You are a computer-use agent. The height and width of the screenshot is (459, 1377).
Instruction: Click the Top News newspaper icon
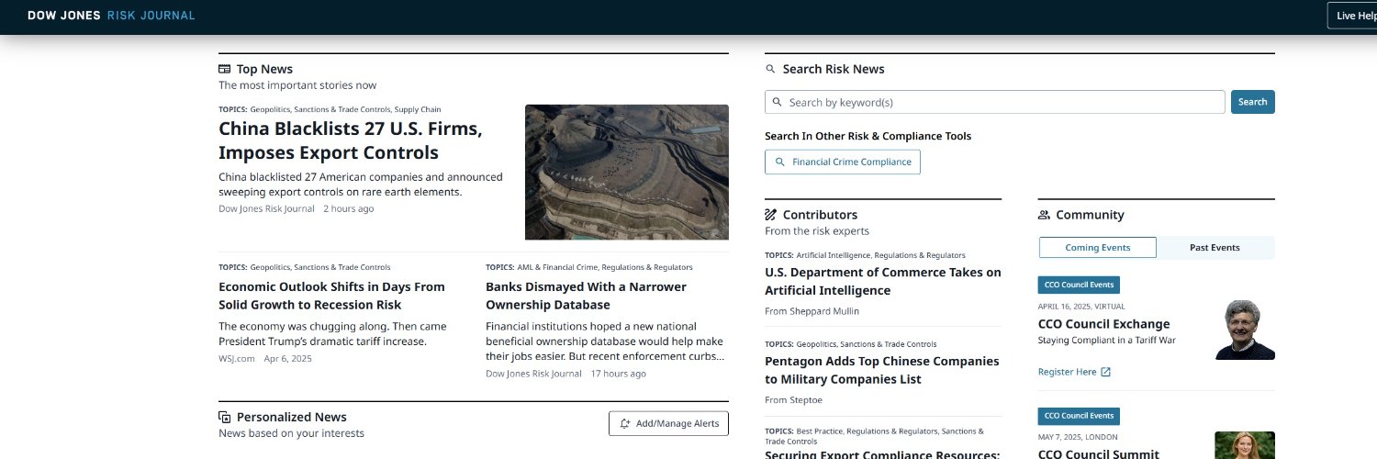[x=224, y=69]
